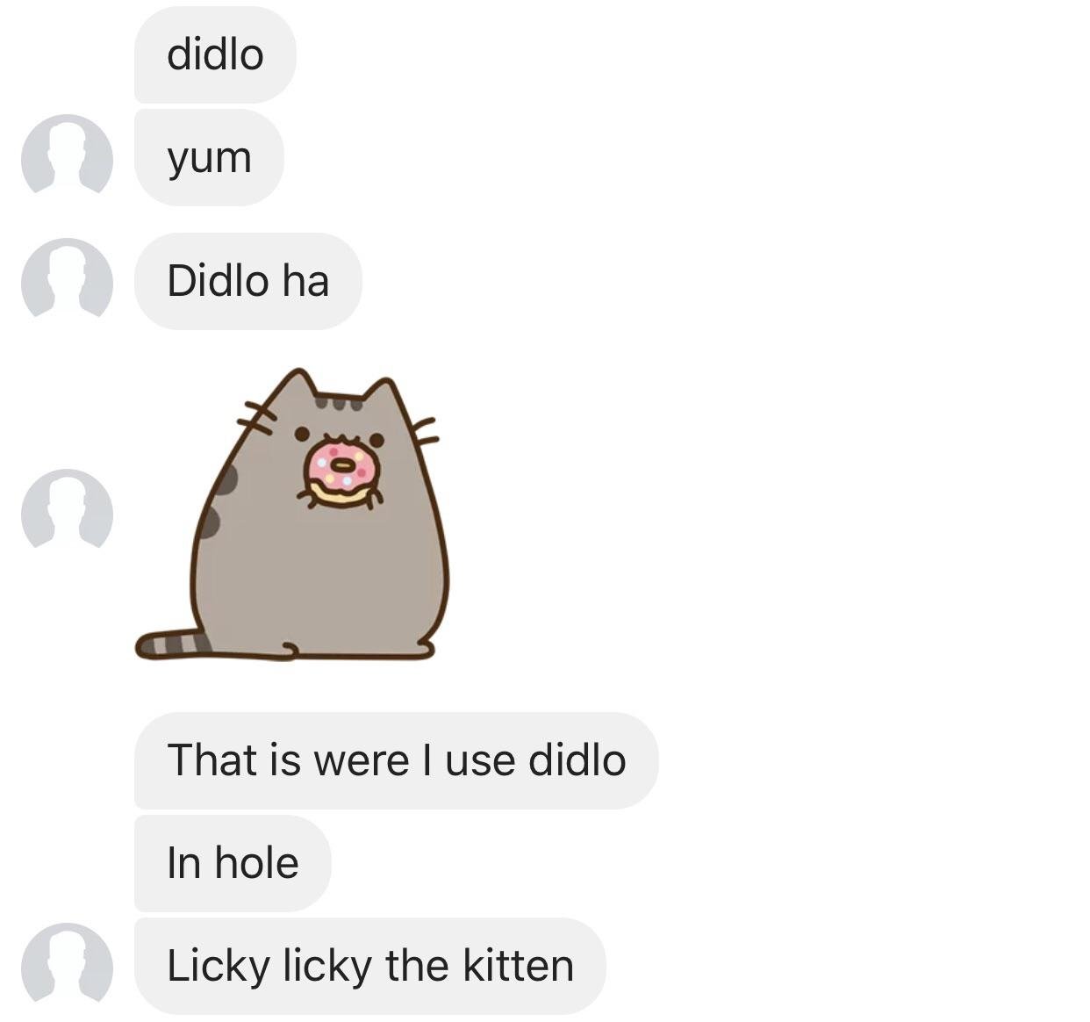Select the "yum" message bubble

click(209, 157)
